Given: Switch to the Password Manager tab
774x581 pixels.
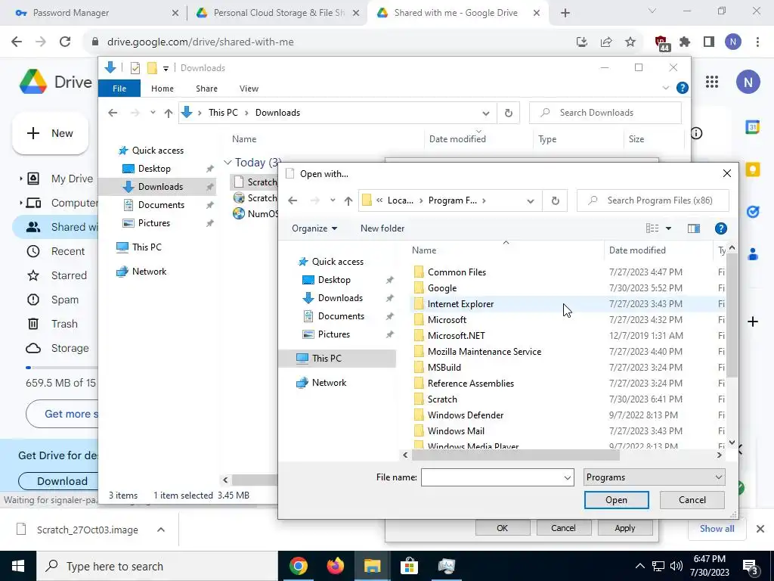Looking at the screenshot, I should point(70,13).
